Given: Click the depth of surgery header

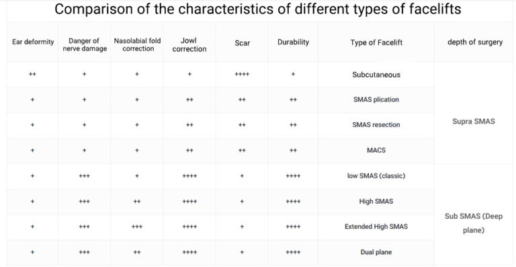Looking at the screenshot, I should 475,42.
